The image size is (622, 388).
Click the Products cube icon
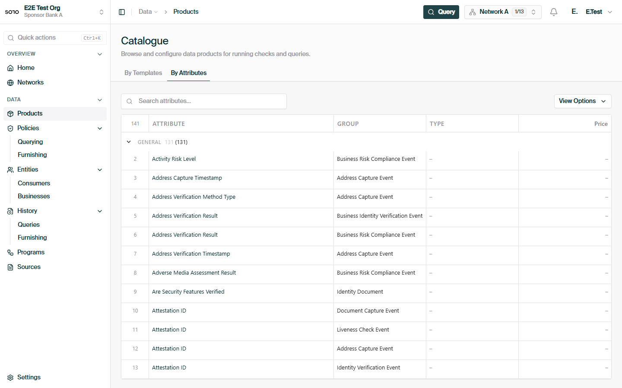(10, 114)
